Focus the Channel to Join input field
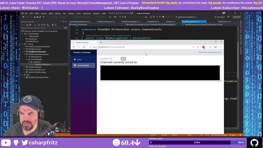Screen dimensions: 263x148 (x=110, y=59)
